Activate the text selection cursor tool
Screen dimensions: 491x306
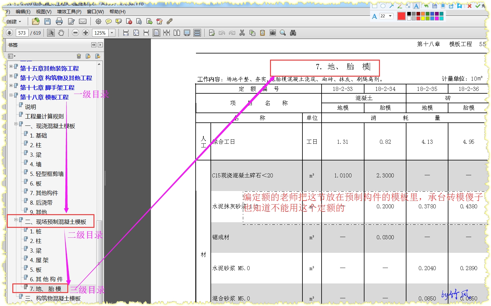[x=51, y=33]
